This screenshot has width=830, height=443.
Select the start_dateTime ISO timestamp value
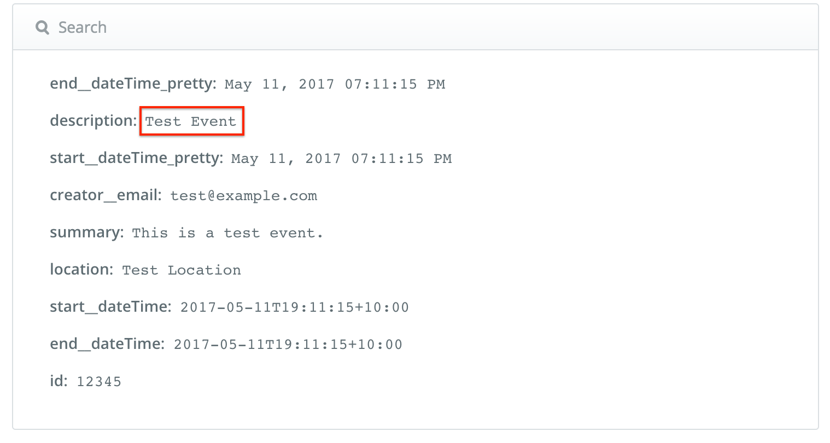(x=295, y=307)
